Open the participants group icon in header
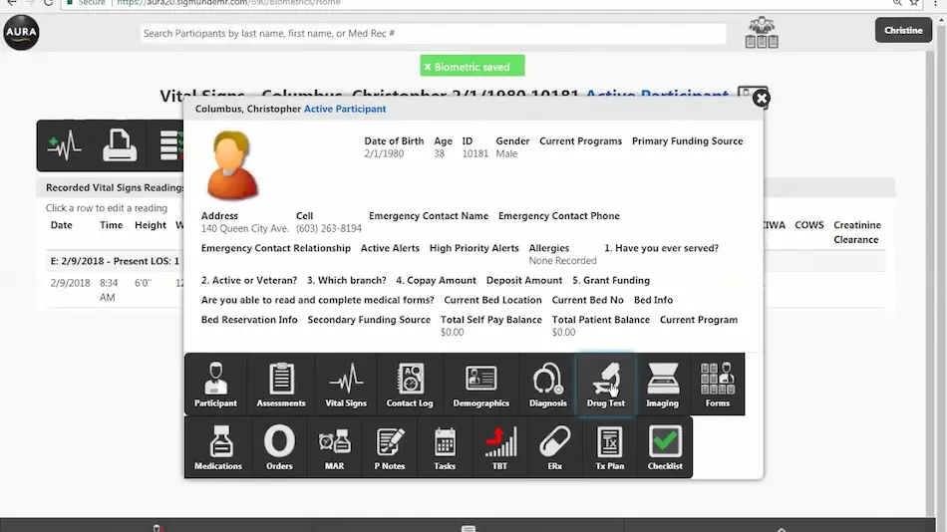The image size is (947, 532). point(762,33)
